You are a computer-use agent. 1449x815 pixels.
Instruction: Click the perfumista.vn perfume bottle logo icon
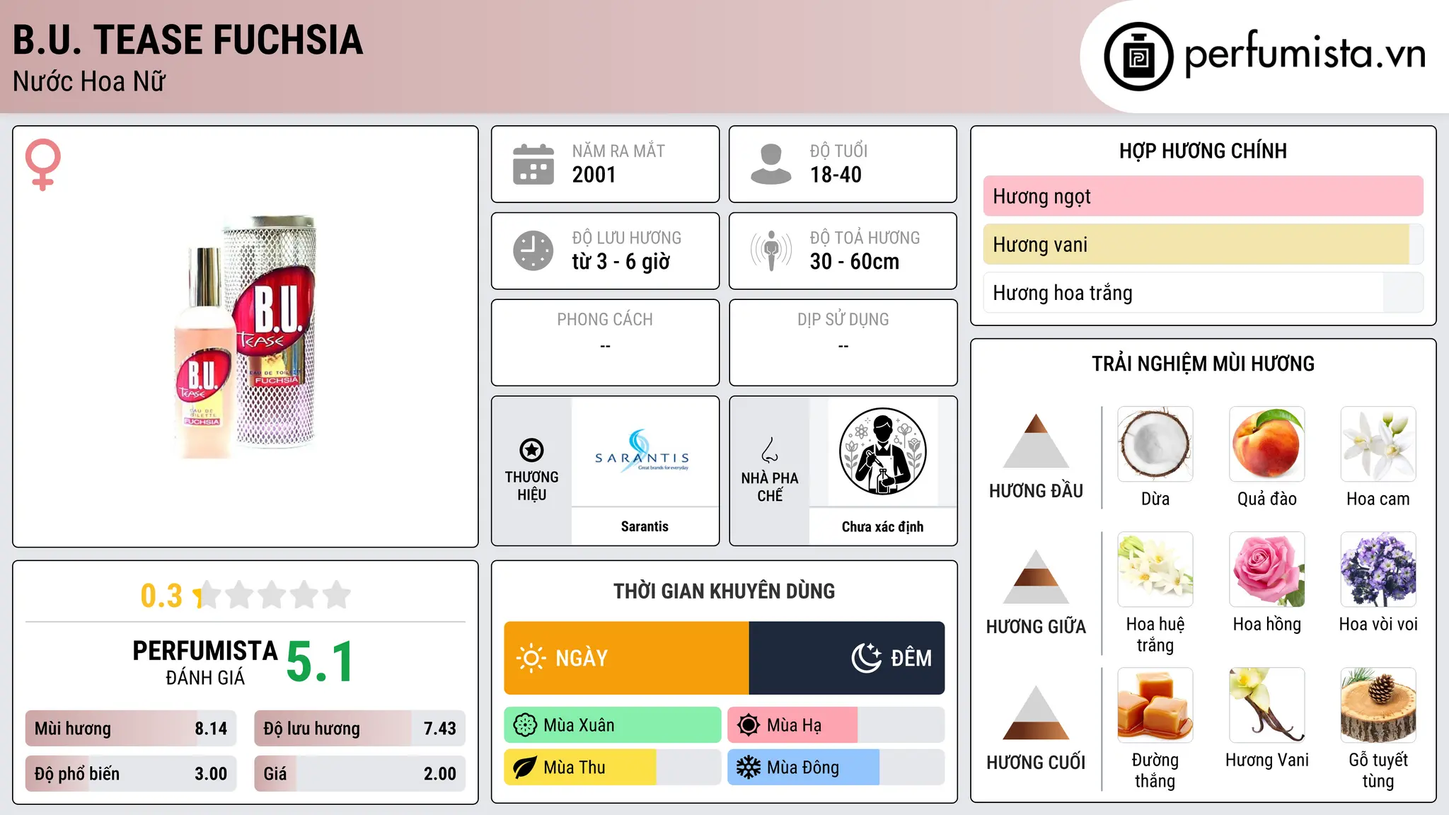pyautogui.click(x=1138, y=57)
